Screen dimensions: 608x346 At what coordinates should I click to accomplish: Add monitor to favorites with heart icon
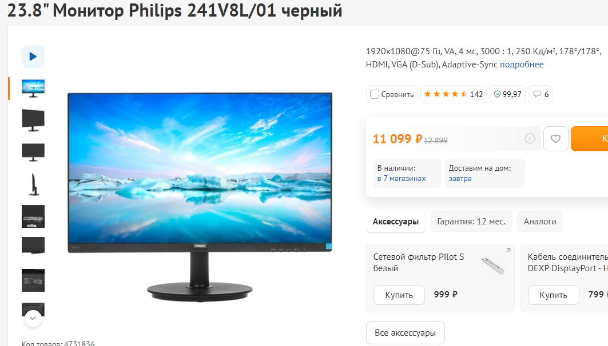tap(555, 139)
